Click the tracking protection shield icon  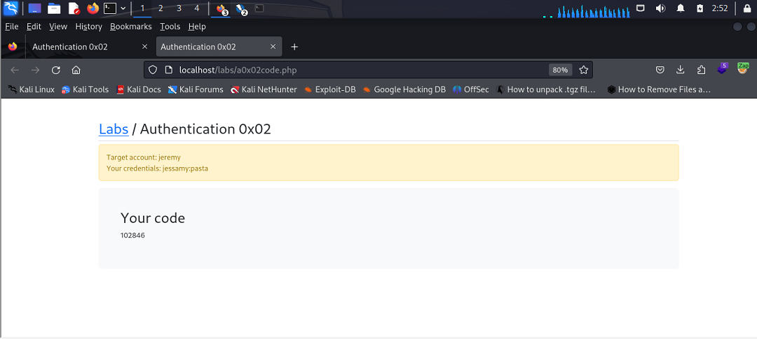153,70
